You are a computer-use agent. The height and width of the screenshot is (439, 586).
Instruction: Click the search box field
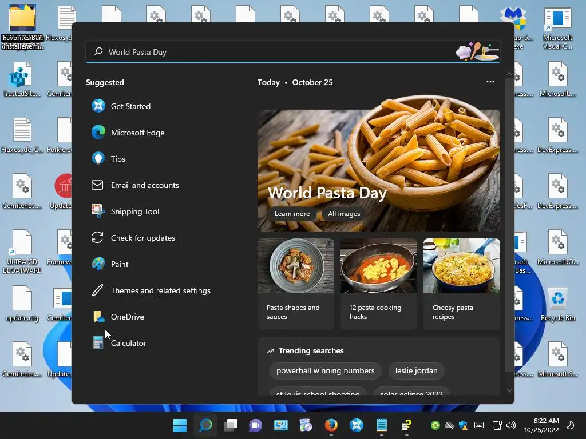point(293,52)
